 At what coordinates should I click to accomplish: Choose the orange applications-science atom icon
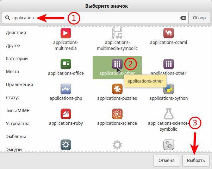click(x=117, y=114)
